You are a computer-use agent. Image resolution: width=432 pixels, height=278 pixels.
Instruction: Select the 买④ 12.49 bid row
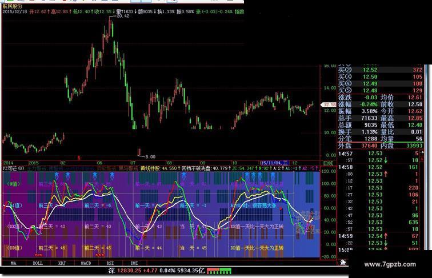tap(380, 84)
